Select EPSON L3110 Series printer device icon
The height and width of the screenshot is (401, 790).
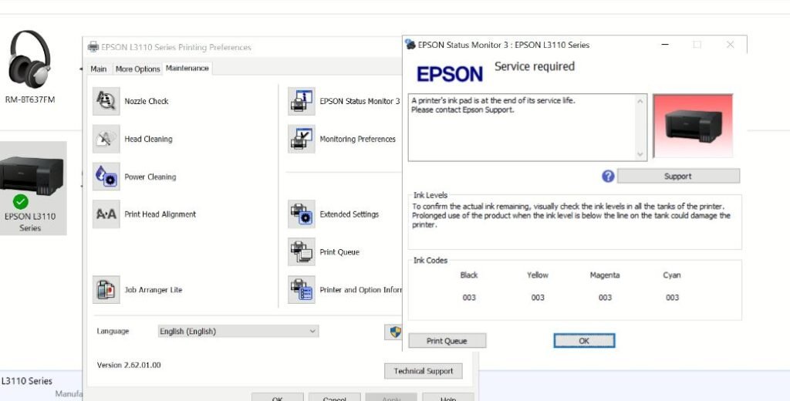(x=32, y=188)
